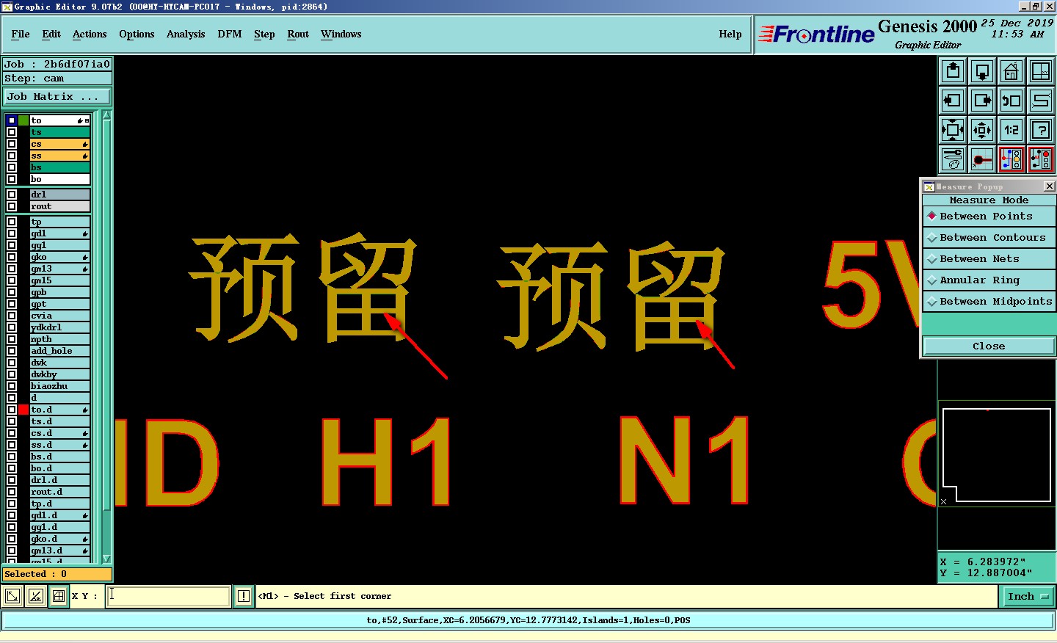1057x643 pixels.
Task: Open the Edit menu
Action: [51, 34]
